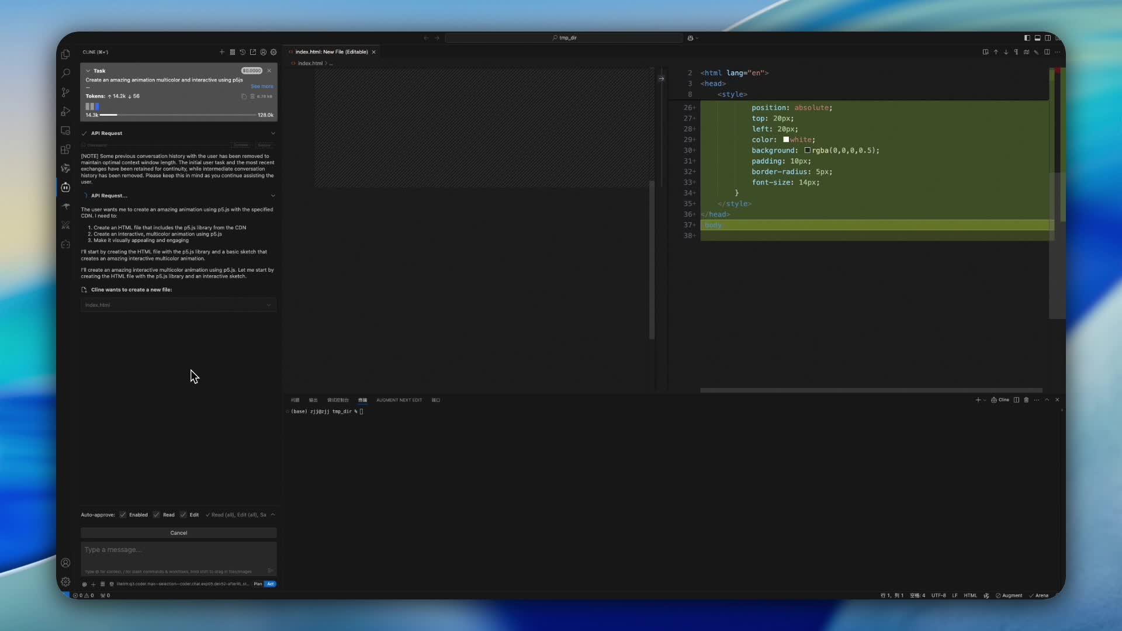Open Cline MCP servers icon
This screenshot has height=631, width=1122.
pos(232,52)
